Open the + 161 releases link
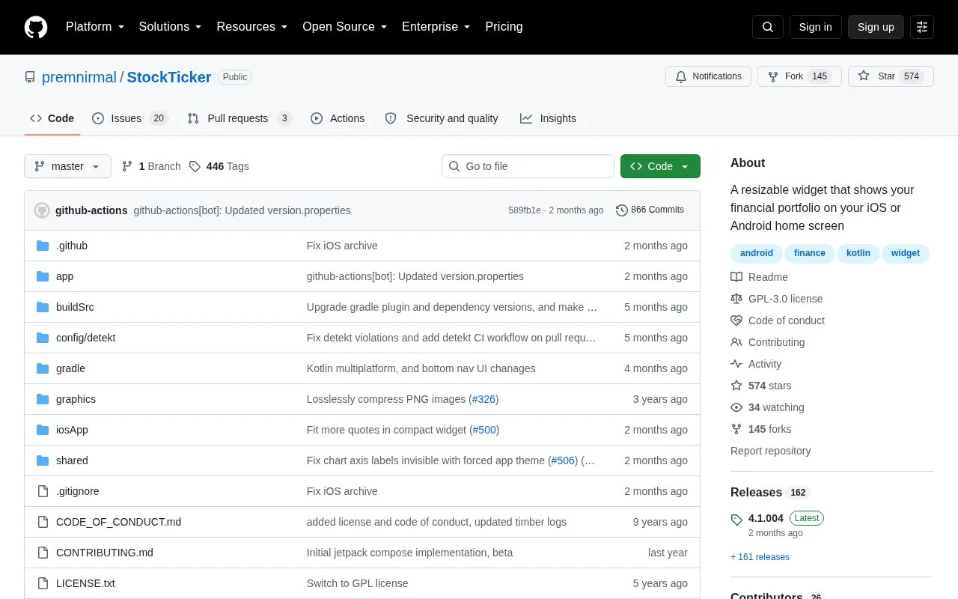This screenshot has width=958, height=599. 760,557
